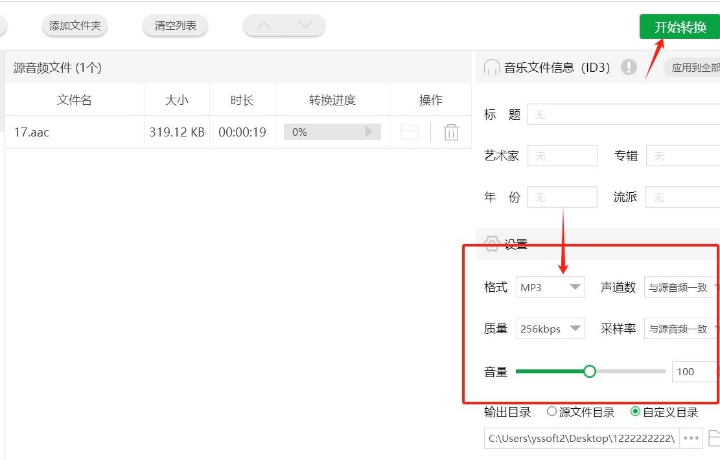Click the 专辑 input field
The height and width of the screenshot is (460, 720).
[683, 155]
